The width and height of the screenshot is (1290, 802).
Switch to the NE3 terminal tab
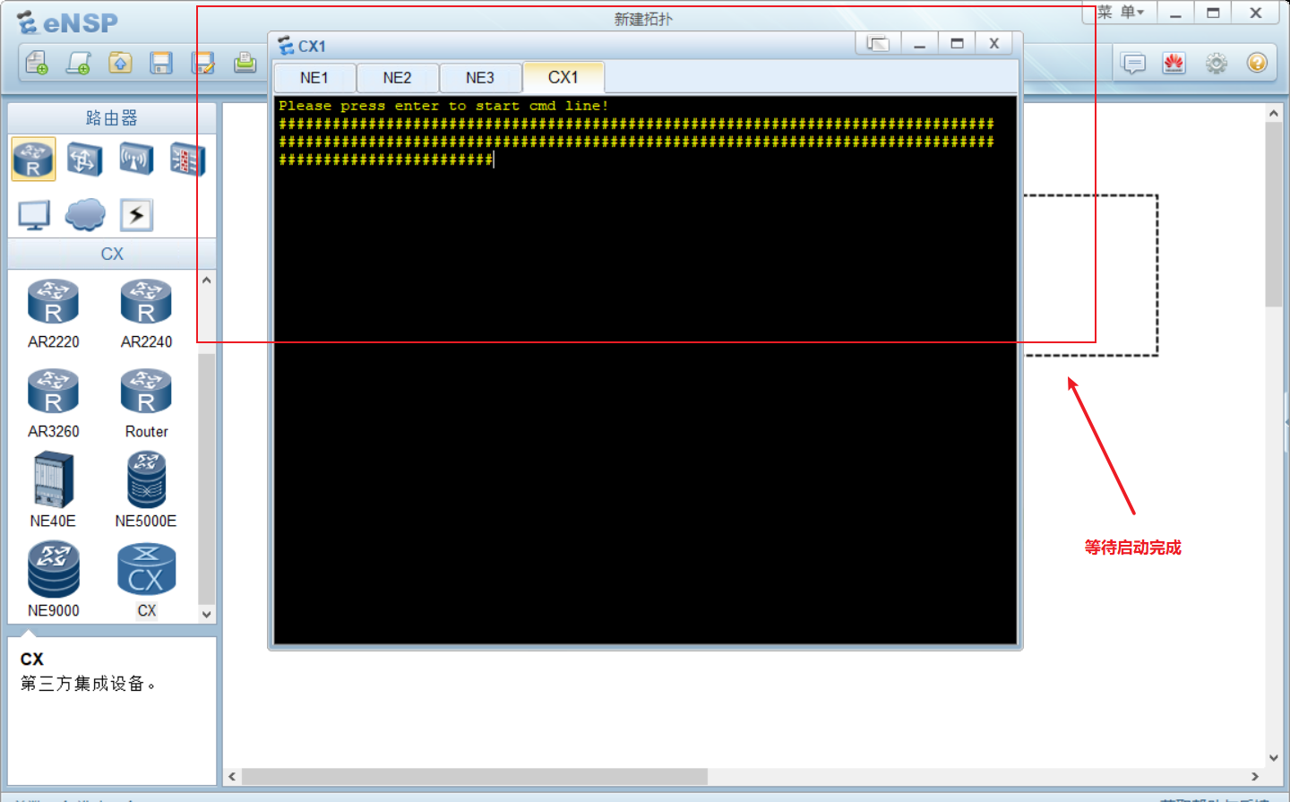coord(479,78)
